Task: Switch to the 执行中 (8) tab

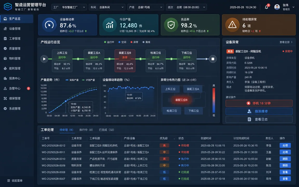Action: [86, 130]
